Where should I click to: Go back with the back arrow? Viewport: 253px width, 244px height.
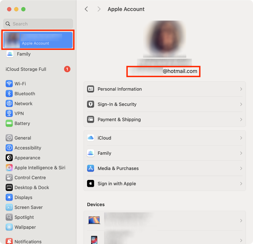[x=86, y=9]
